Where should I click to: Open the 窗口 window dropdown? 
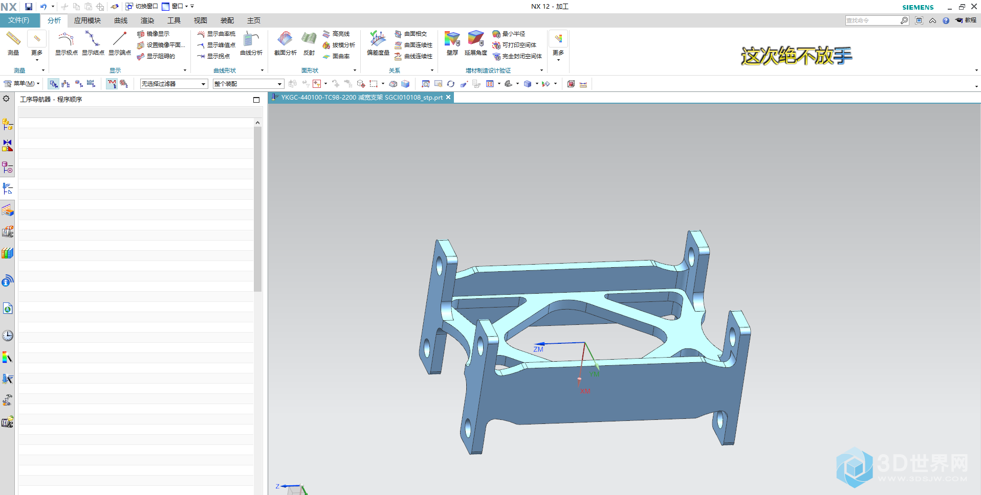tap(175, 7)
